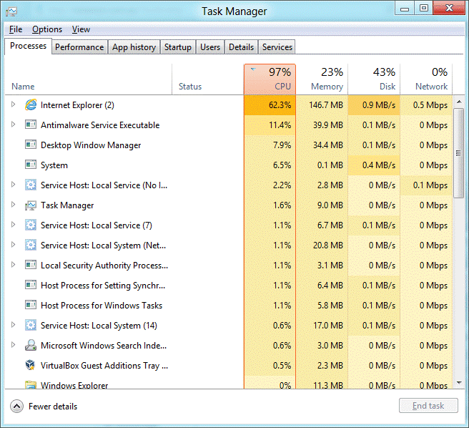469x428 pixels.
Task: Switch to the Performance tab
Action: [x=79, y=47]
